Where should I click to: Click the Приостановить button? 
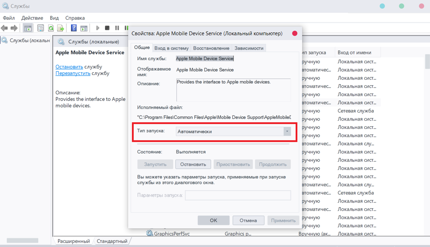tap(233, 164)
